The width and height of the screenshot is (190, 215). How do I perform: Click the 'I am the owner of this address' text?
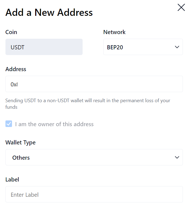click(54, 124)
